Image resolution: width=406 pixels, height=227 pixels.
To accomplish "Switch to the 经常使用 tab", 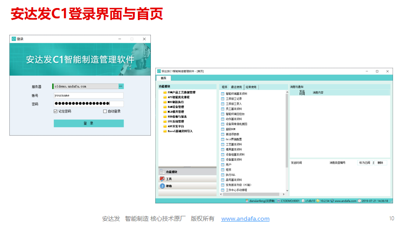I will 251,87.
